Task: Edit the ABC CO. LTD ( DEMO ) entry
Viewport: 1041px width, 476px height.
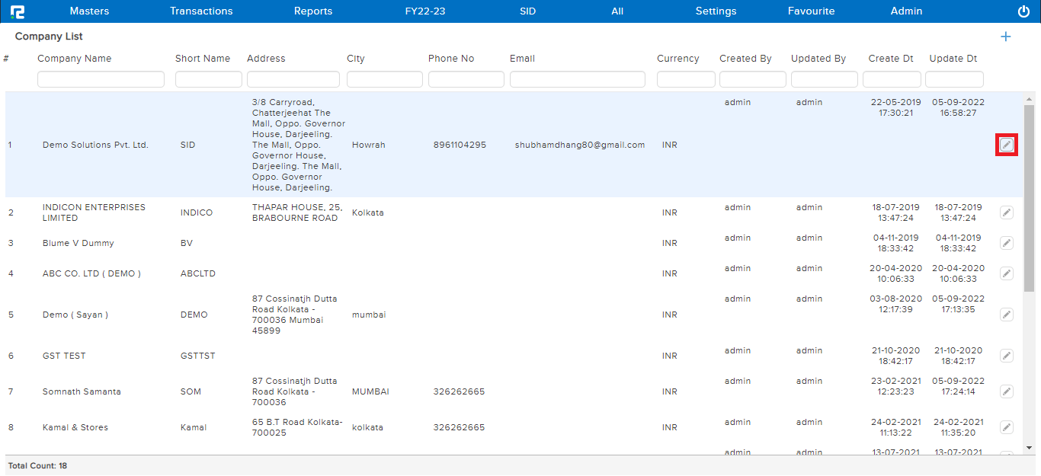Action: tap(1007, 273)
